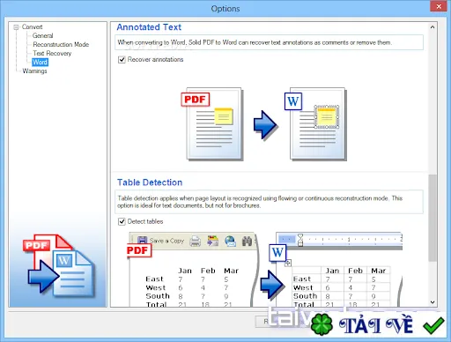Open Reconstruction Mode settings
Screen dimensions: 451x342
[x=61, y=45]
